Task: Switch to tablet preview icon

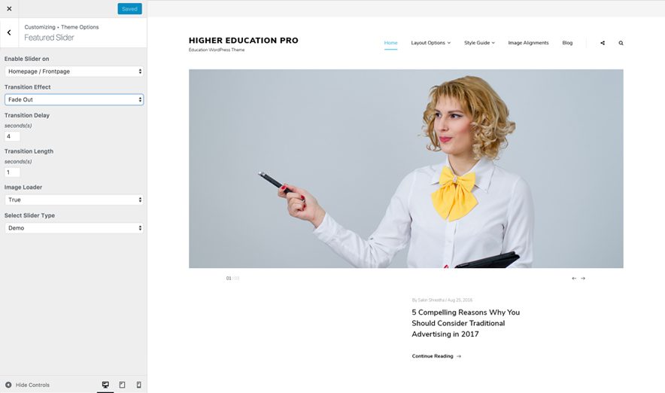Action: pos(122,385)
